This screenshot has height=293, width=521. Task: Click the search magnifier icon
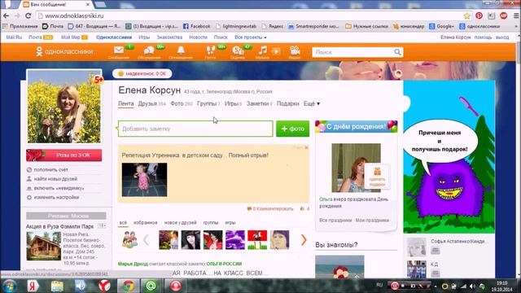[x=397, y=52]
